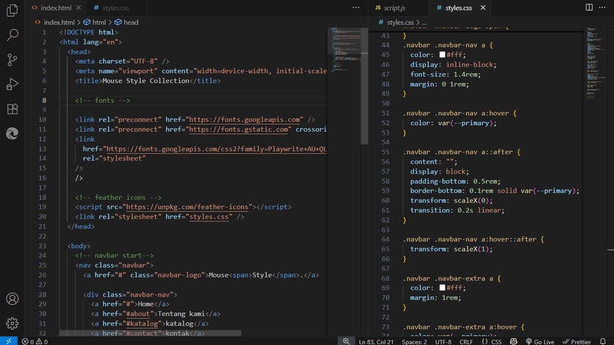
Task: Open the Accounts menu
Action: (12, 299)
